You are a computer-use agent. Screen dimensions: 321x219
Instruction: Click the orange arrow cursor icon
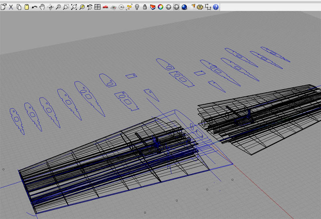193,6
